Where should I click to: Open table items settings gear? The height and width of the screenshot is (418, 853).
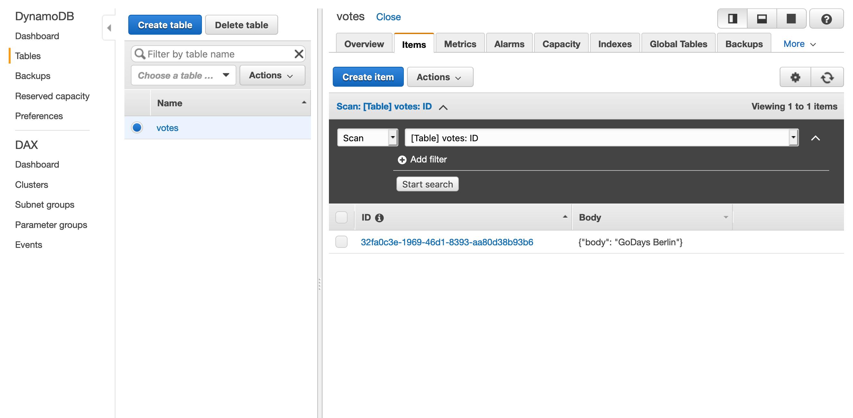pos(795,77)
